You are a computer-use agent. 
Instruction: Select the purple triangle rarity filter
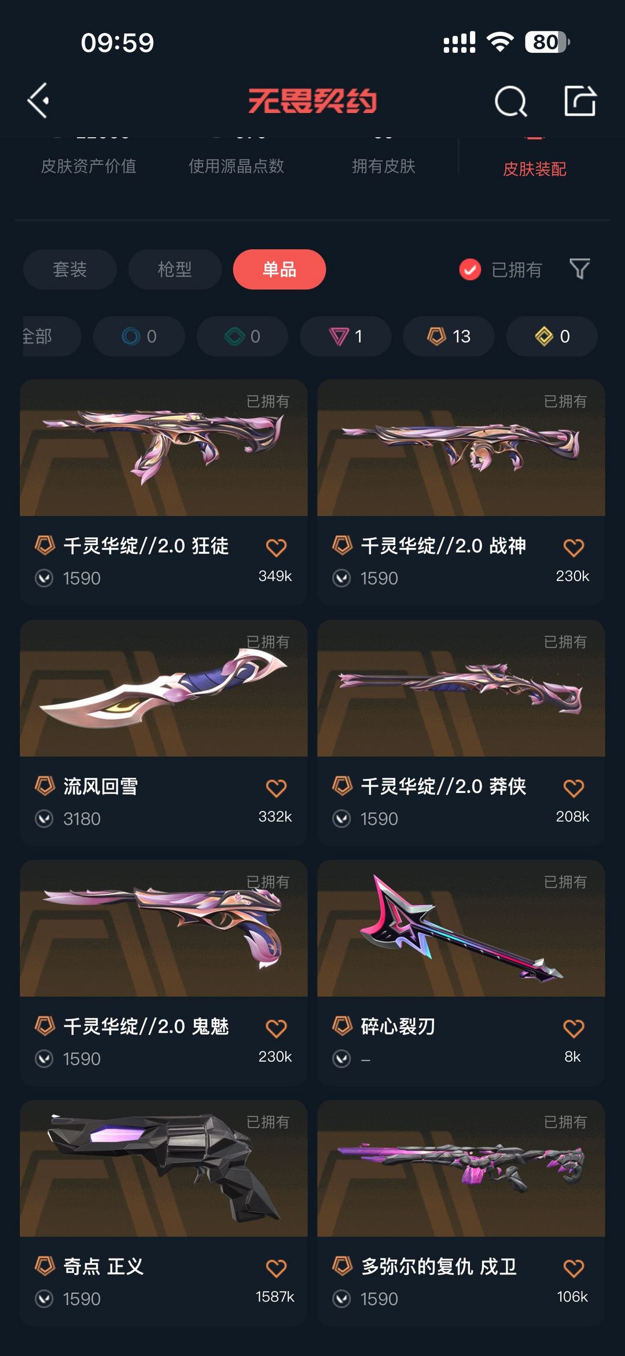(345, 336)
